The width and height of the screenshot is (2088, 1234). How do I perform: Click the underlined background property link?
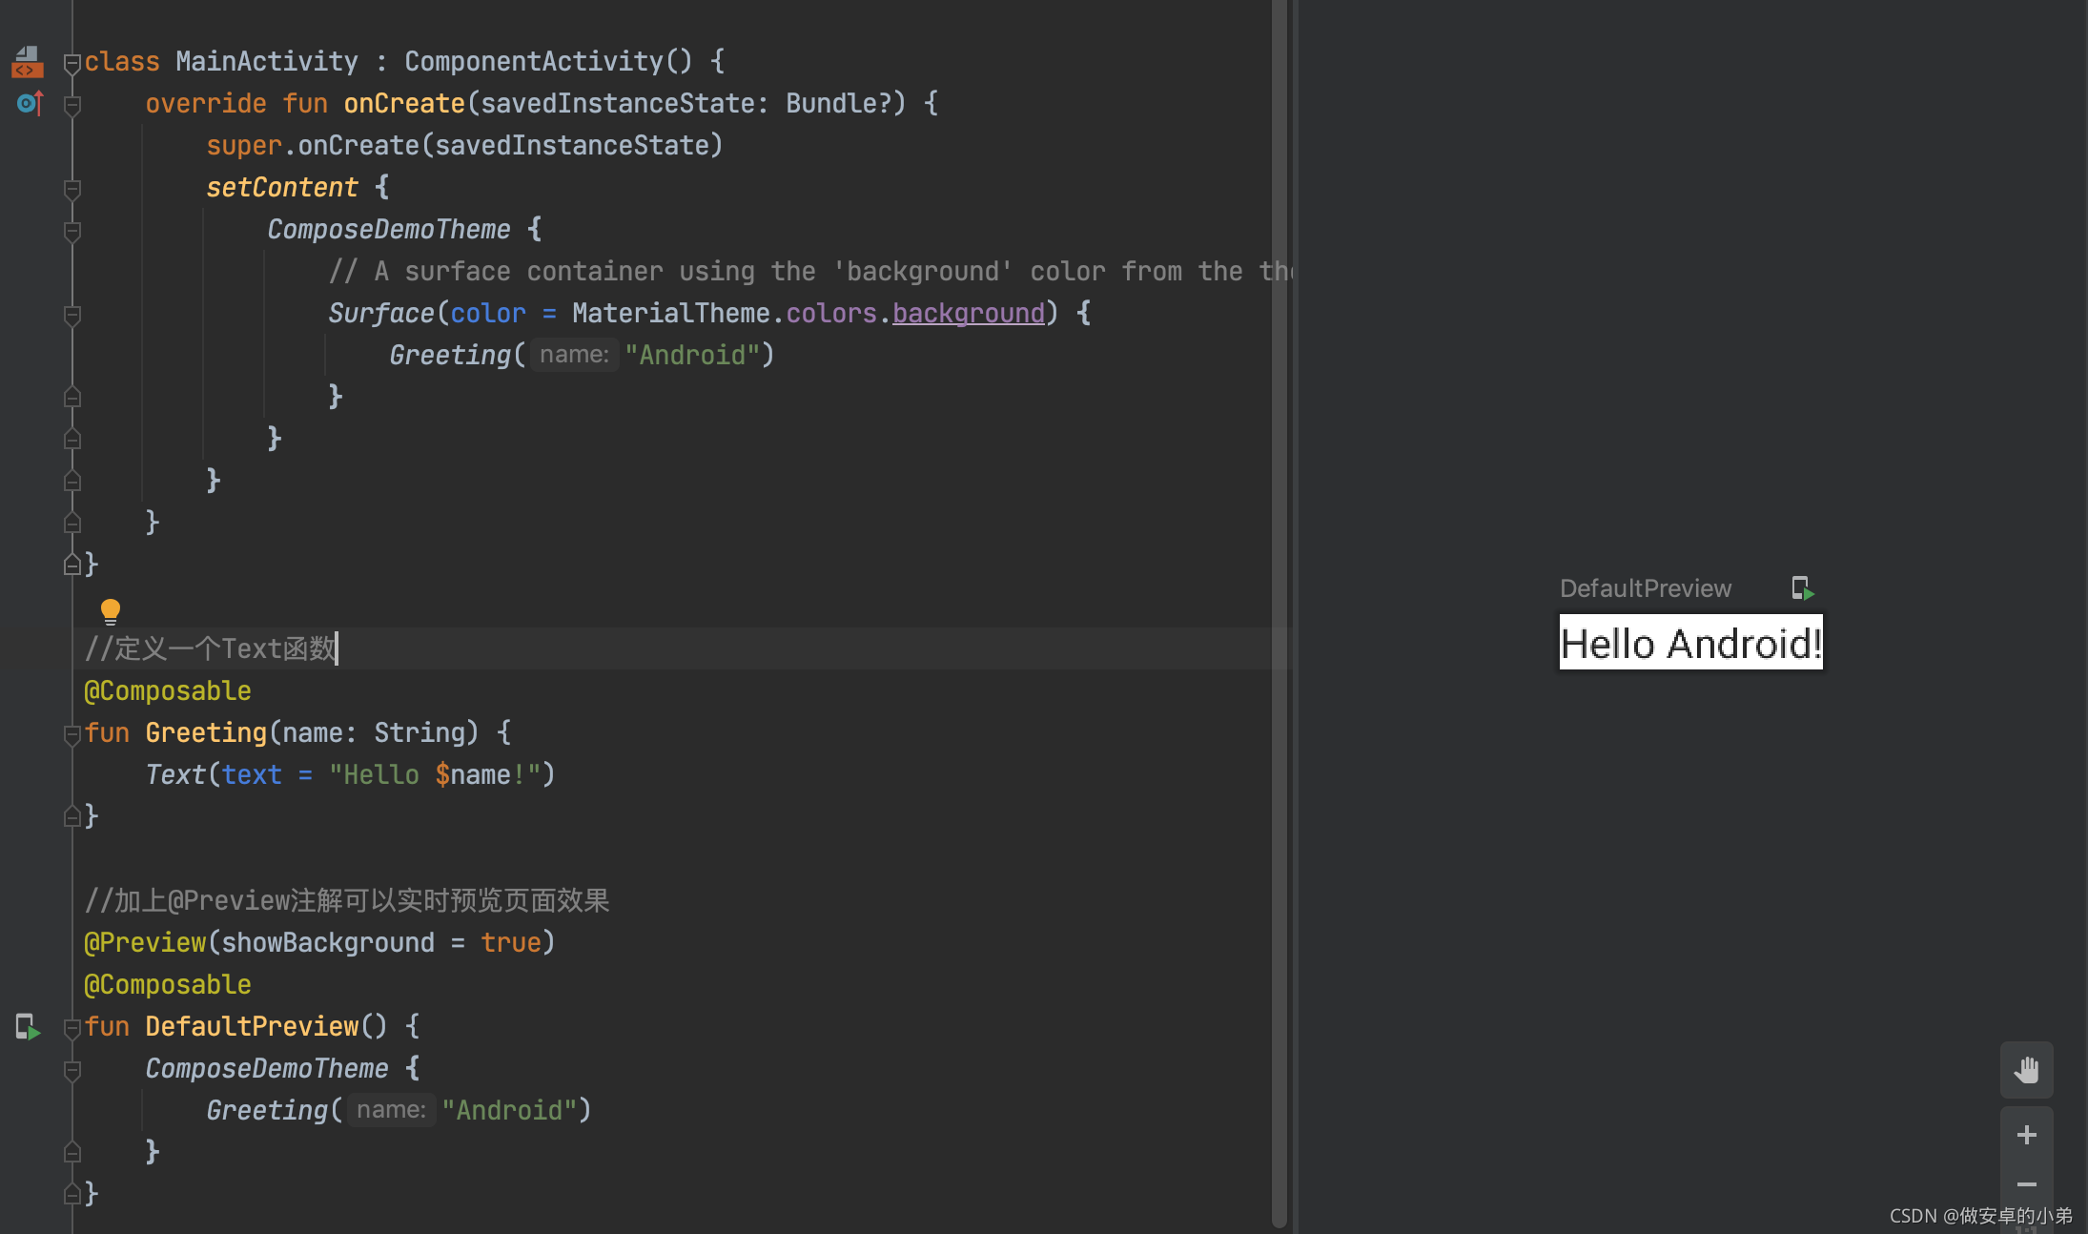[968, 313]
